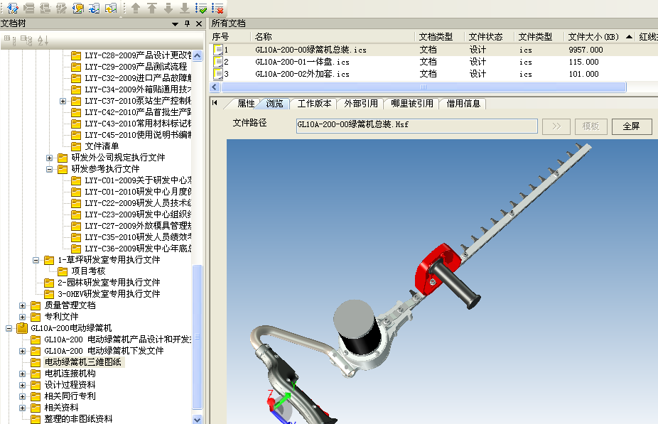Select document row GL10A-200-02外加套.ics
658x424 pixels.
298,73
